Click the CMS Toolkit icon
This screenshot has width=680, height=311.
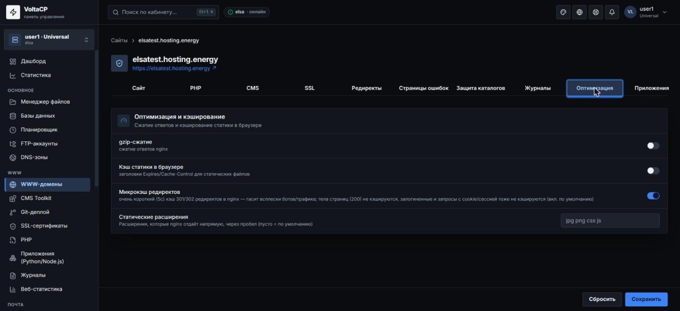pyautogui.click(x=13, y=198)
